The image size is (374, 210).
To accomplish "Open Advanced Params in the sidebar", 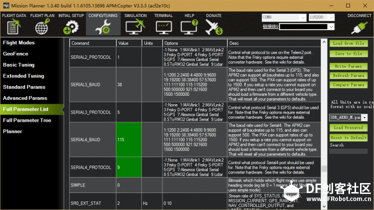I will click(25, 98).
